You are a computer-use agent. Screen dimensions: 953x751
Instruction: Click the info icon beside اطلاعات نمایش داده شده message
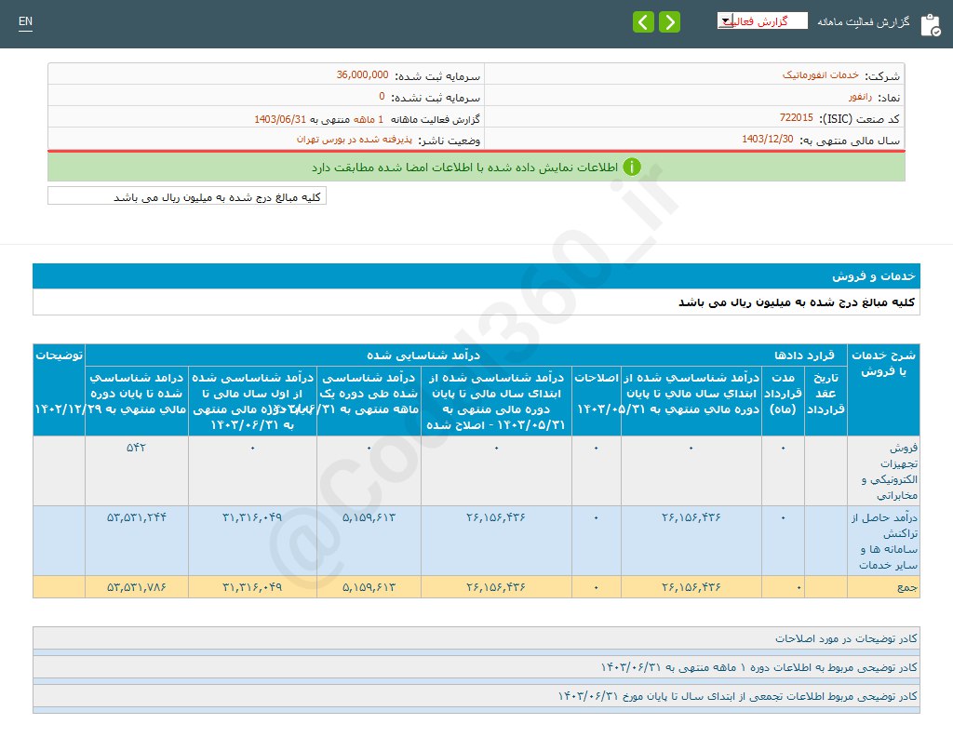pos(633,166)
